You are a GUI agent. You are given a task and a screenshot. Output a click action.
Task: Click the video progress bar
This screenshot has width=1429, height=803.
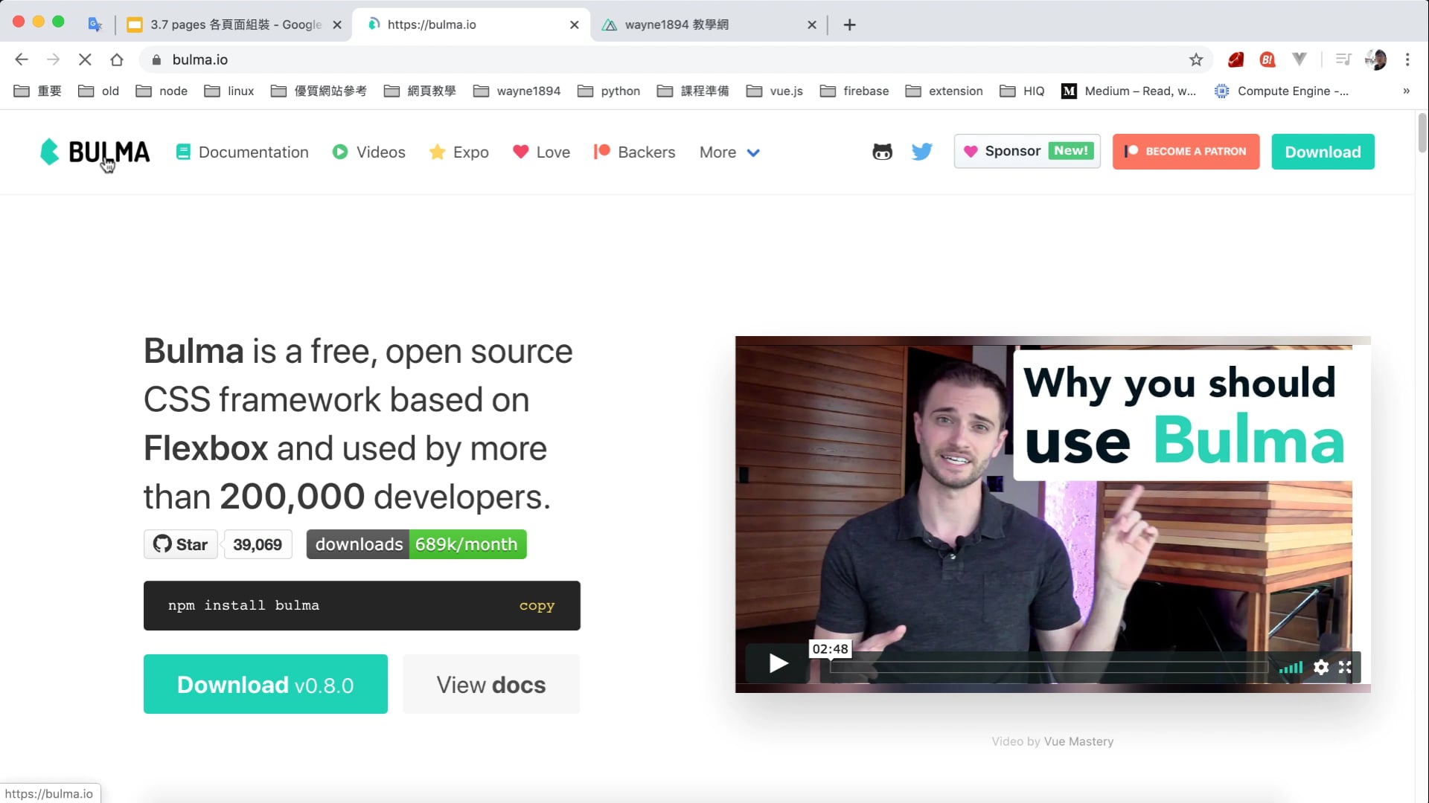coord(1048,667)
